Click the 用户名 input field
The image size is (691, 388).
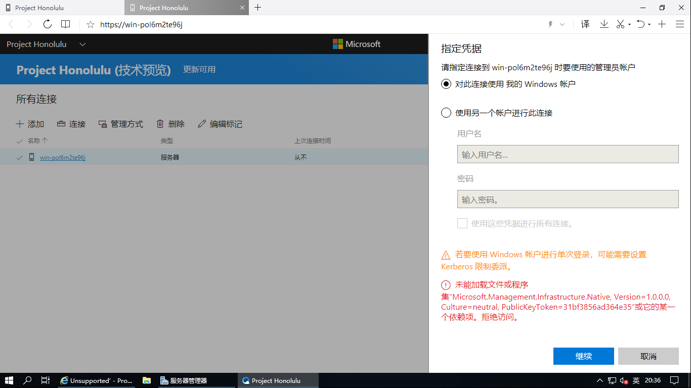[568, 154]
